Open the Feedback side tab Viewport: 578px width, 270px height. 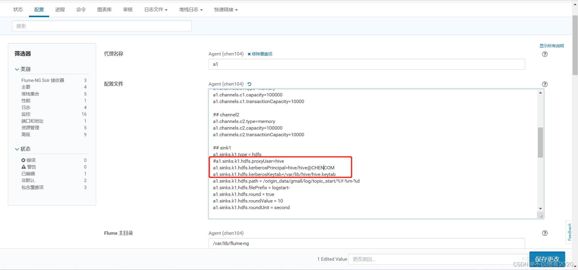(x=569, y=232)
